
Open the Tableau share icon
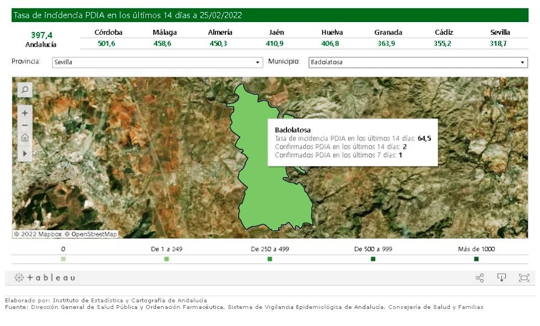(x=479, y=278)
